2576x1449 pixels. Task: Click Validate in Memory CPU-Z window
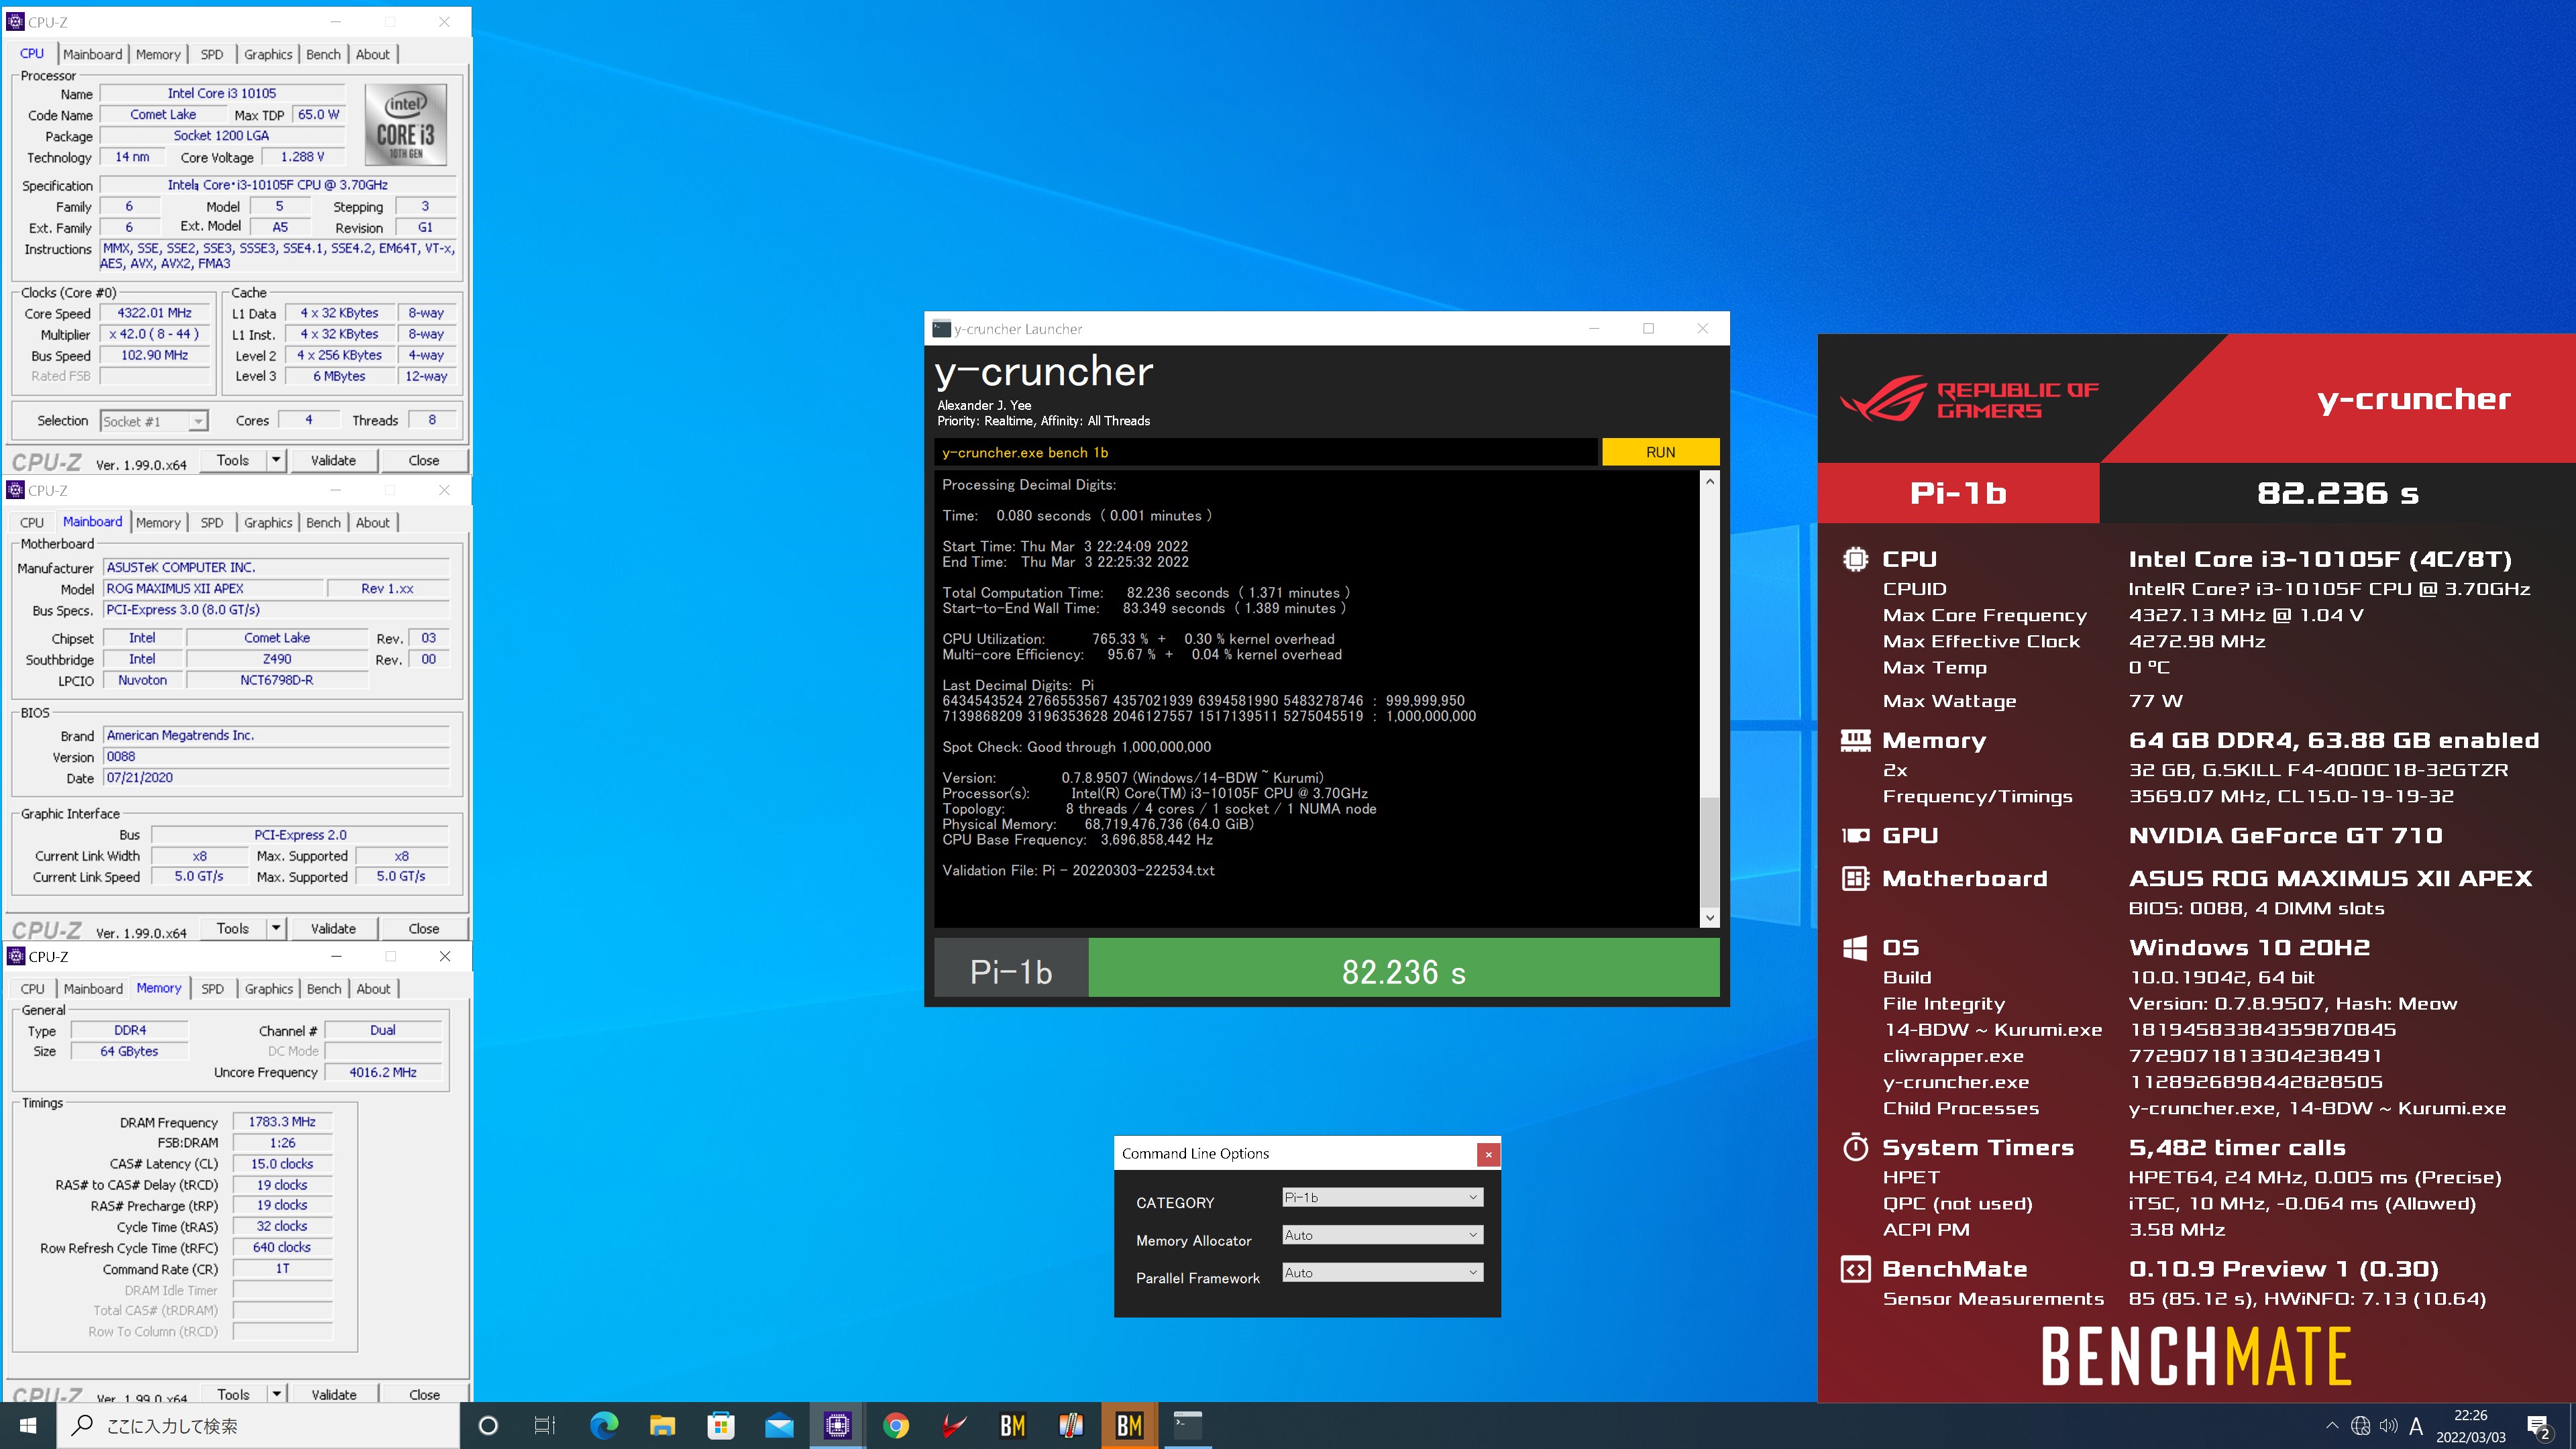[333, 1394]
